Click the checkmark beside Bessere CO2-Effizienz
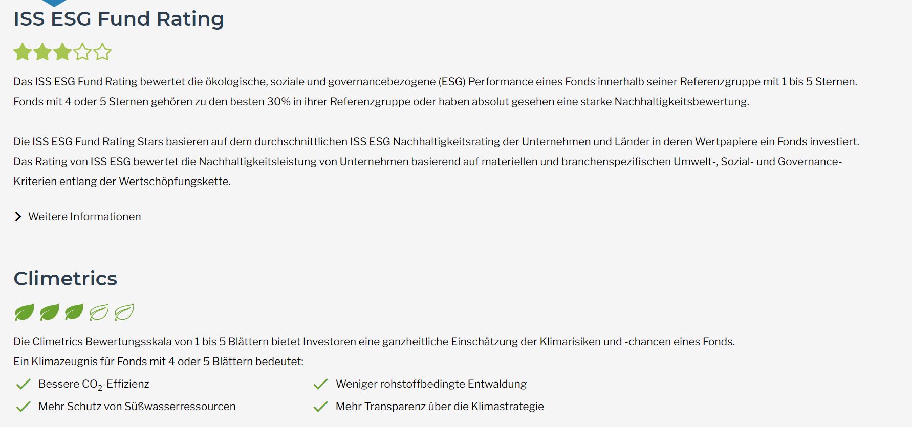912x427 pixels. tap(23, 383)
